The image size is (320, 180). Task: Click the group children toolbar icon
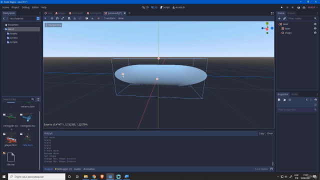click(x=80, y=18)
